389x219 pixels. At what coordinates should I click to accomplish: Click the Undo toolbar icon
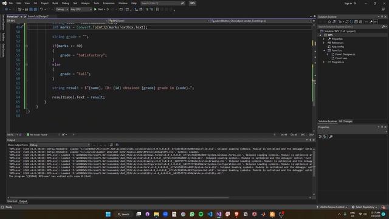pos(42,10)
